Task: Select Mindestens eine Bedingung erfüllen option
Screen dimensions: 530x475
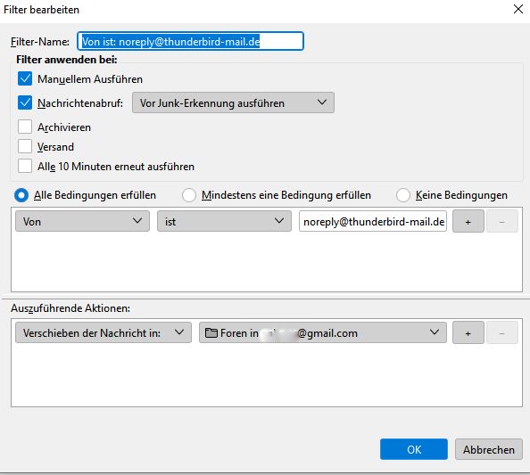Action: 189,195
